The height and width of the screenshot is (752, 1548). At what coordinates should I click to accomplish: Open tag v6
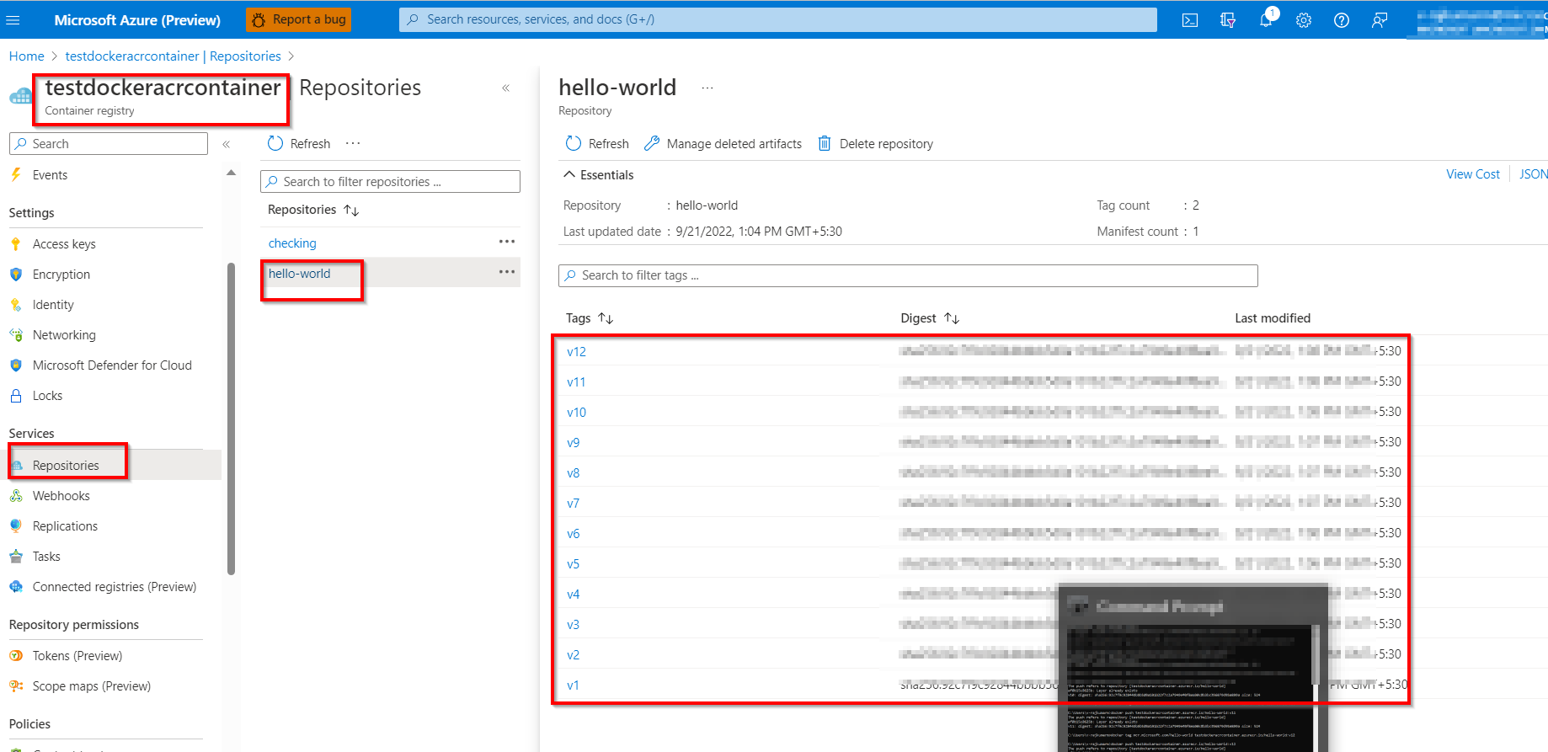pos(573,534)
